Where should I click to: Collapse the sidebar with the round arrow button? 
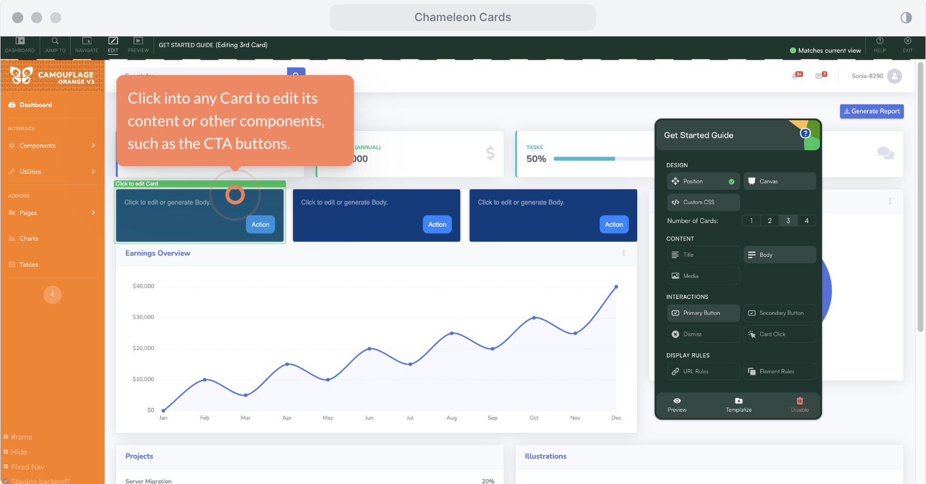coord(52,295)
